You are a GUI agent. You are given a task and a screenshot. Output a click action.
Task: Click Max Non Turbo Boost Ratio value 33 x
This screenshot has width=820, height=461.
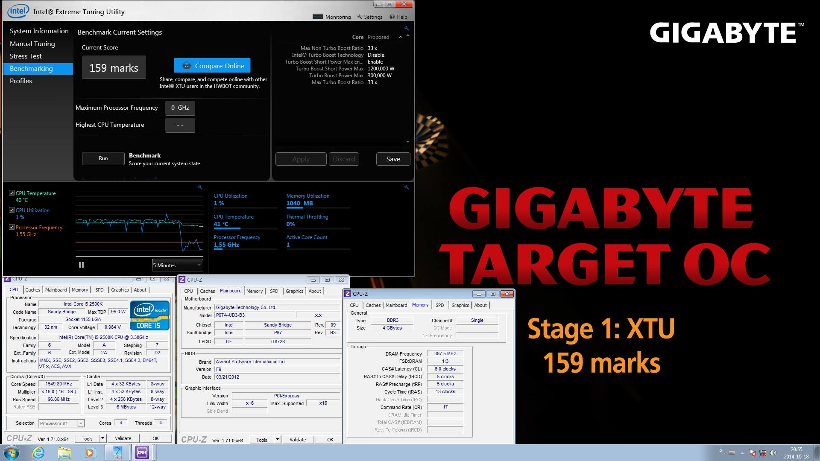point(372,48)
